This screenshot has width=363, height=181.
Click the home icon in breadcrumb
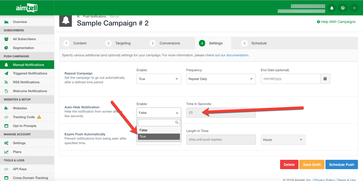pos(78,16)
